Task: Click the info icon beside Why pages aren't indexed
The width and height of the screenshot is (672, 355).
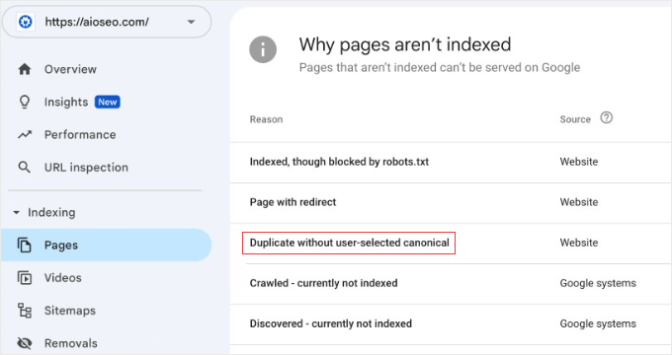Action: (x=263, y=49)
